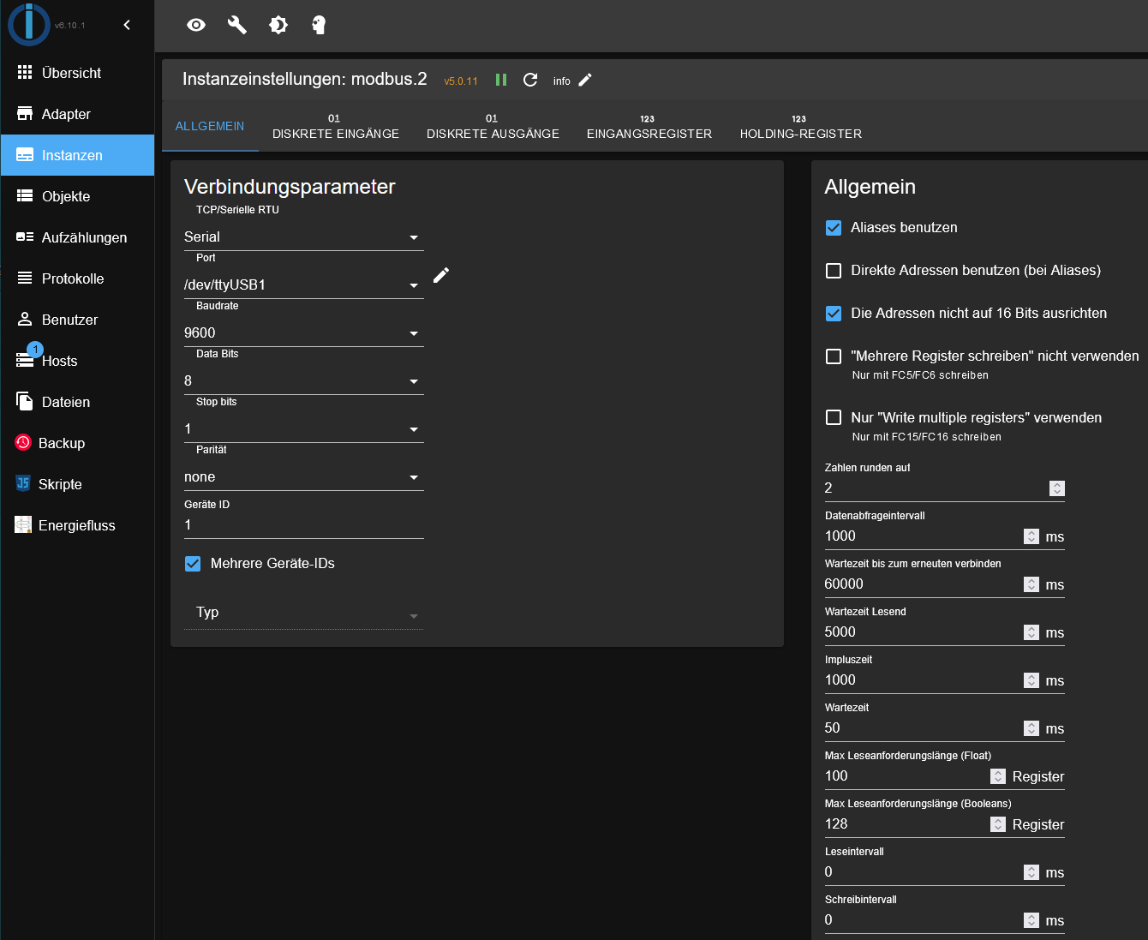Switch to the Holding-Register tab

800,127
